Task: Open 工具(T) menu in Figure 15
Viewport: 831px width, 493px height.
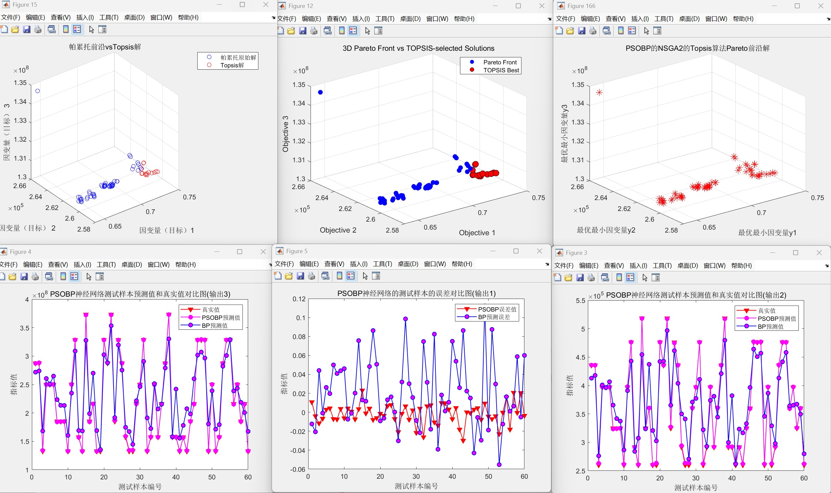Action: (x=109, y=18)
